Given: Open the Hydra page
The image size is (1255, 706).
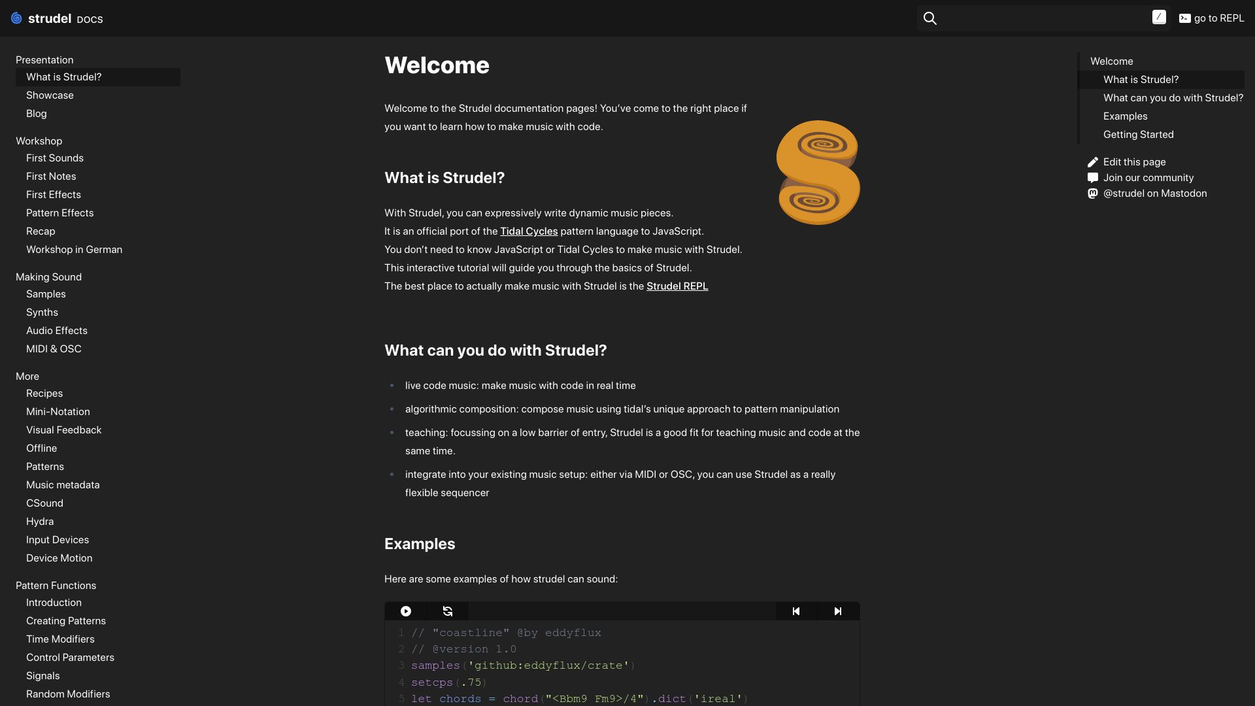Looking at the screenshot, I should [x=40, y=522].
